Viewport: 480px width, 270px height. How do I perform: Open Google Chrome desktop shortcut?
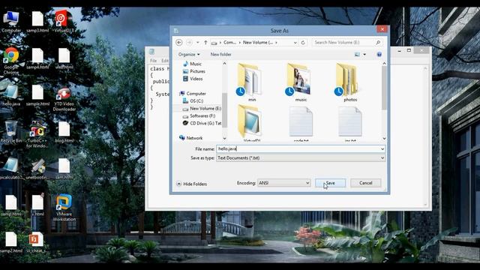tap(11, 61)
